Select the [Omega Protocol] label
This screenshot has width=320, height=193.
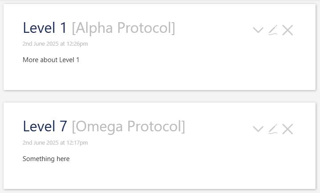point(128,127)
